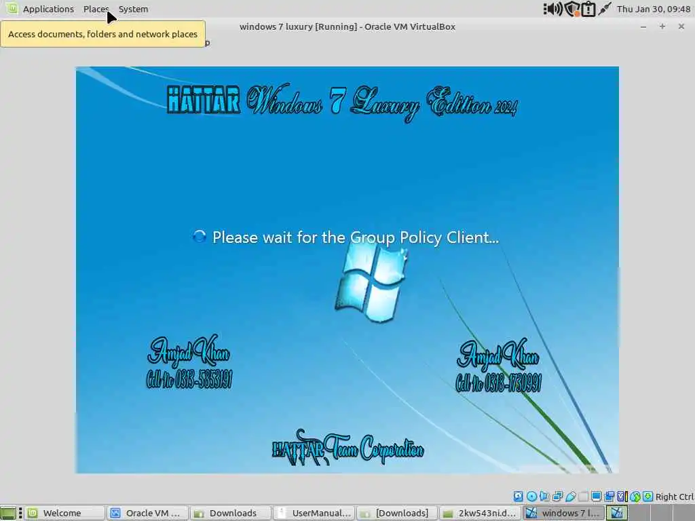Switch to the Welcome taskbar window

(x=64, y=513)
